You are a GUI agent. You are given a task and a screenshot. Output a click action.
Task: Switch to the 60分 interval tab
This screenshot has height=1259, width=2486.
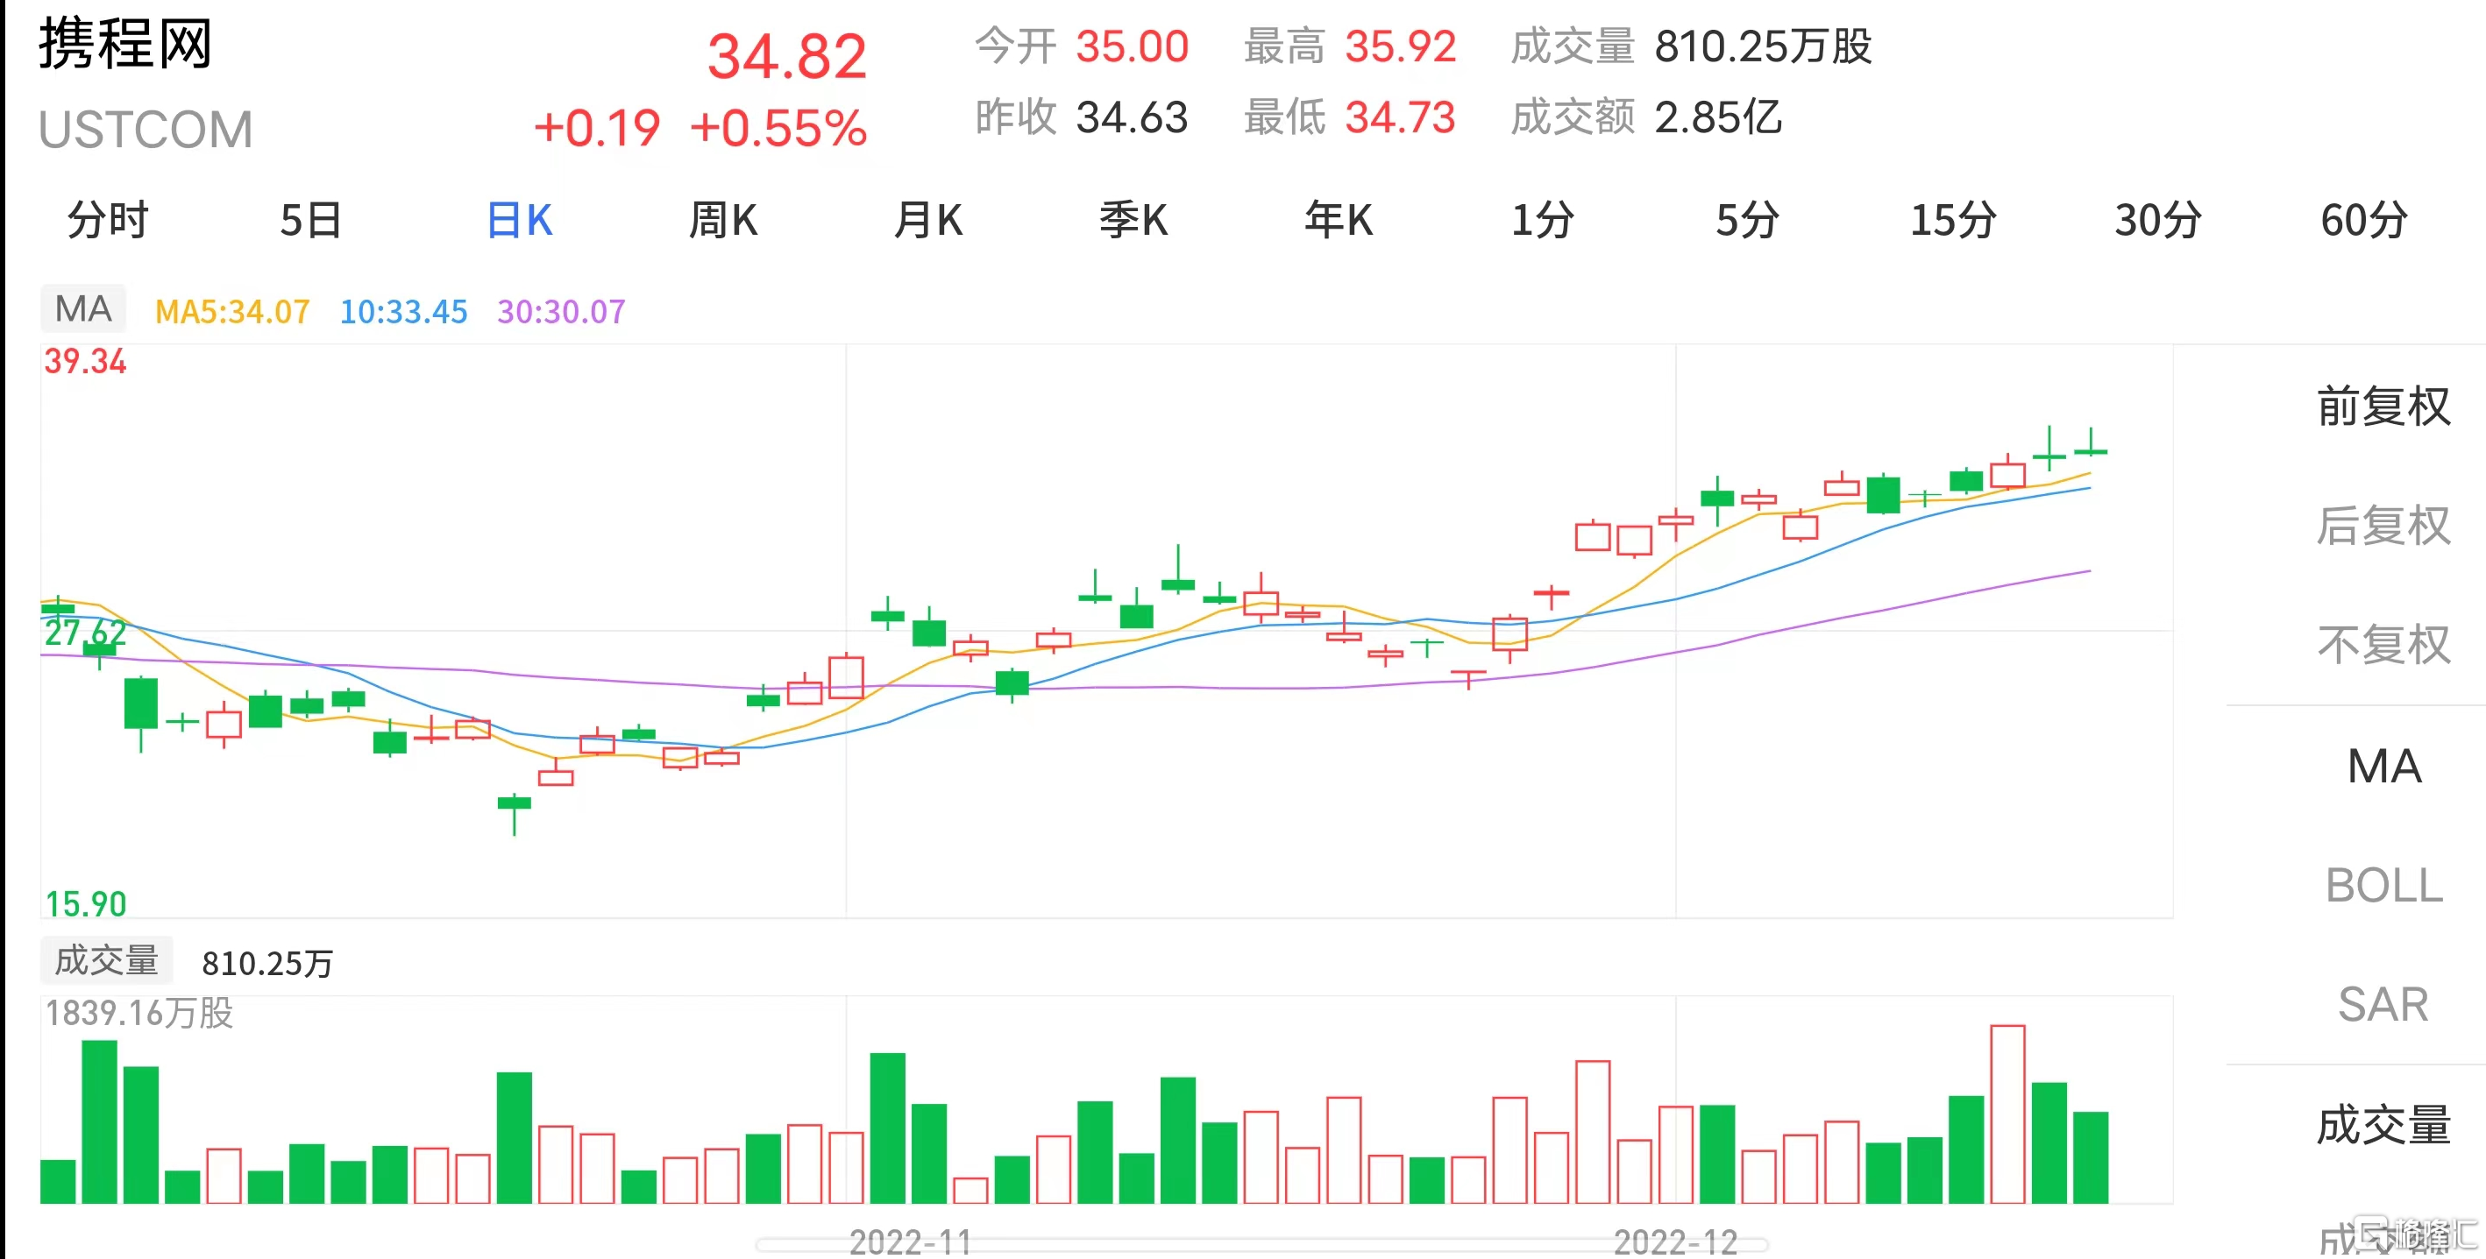[2363, 220]
